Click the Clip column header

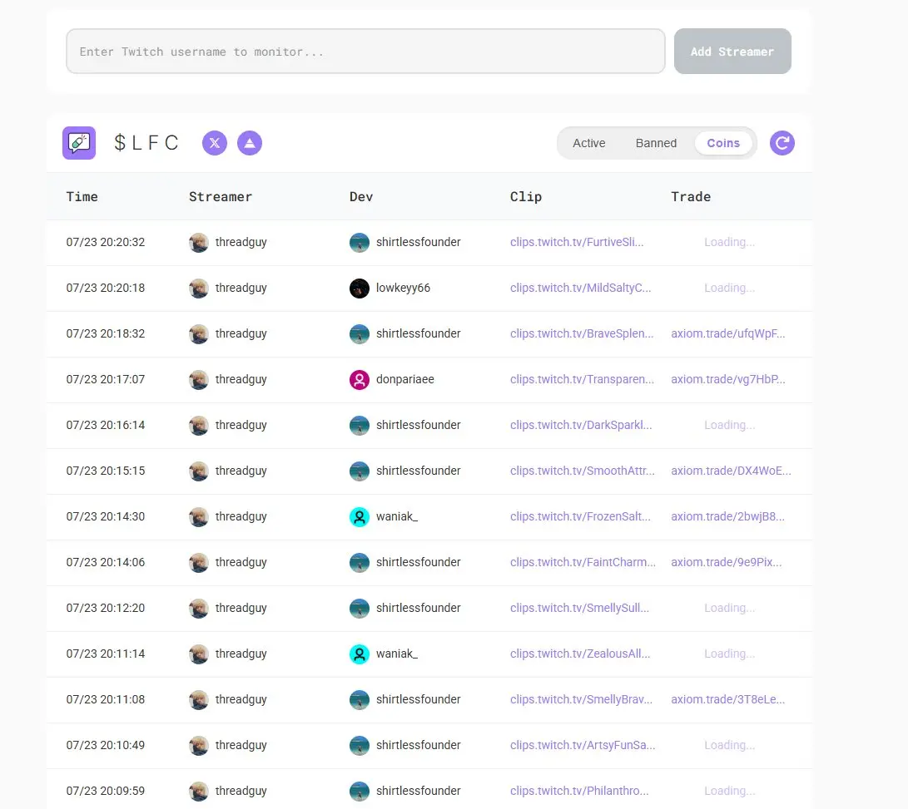tap(526, 197)
